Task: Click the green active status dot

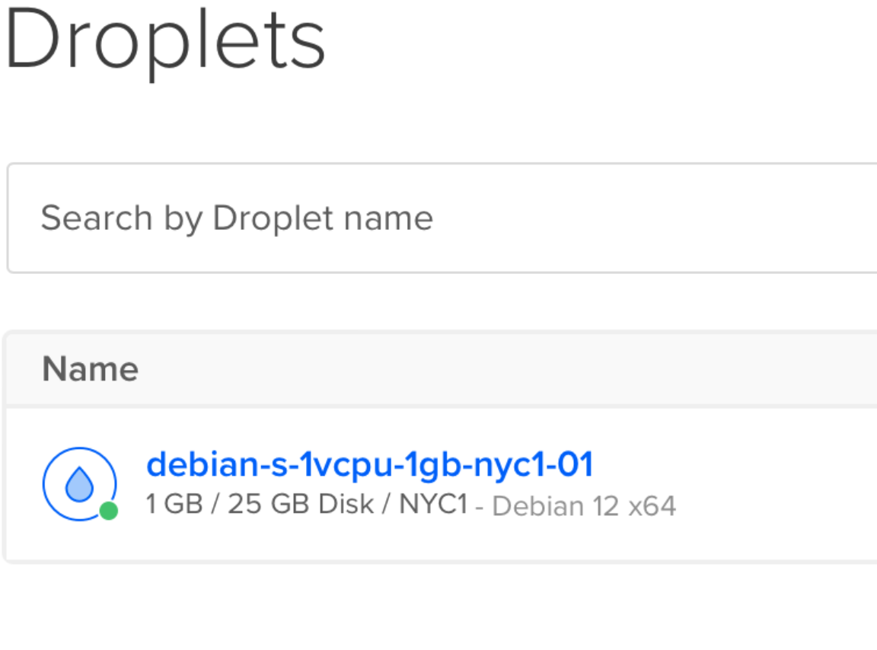Action: click(109, 511)
